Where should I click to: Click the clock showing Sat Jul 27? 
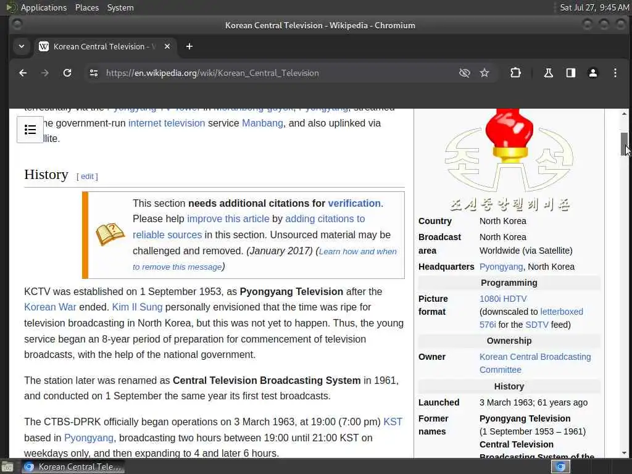tap(594, 7)
